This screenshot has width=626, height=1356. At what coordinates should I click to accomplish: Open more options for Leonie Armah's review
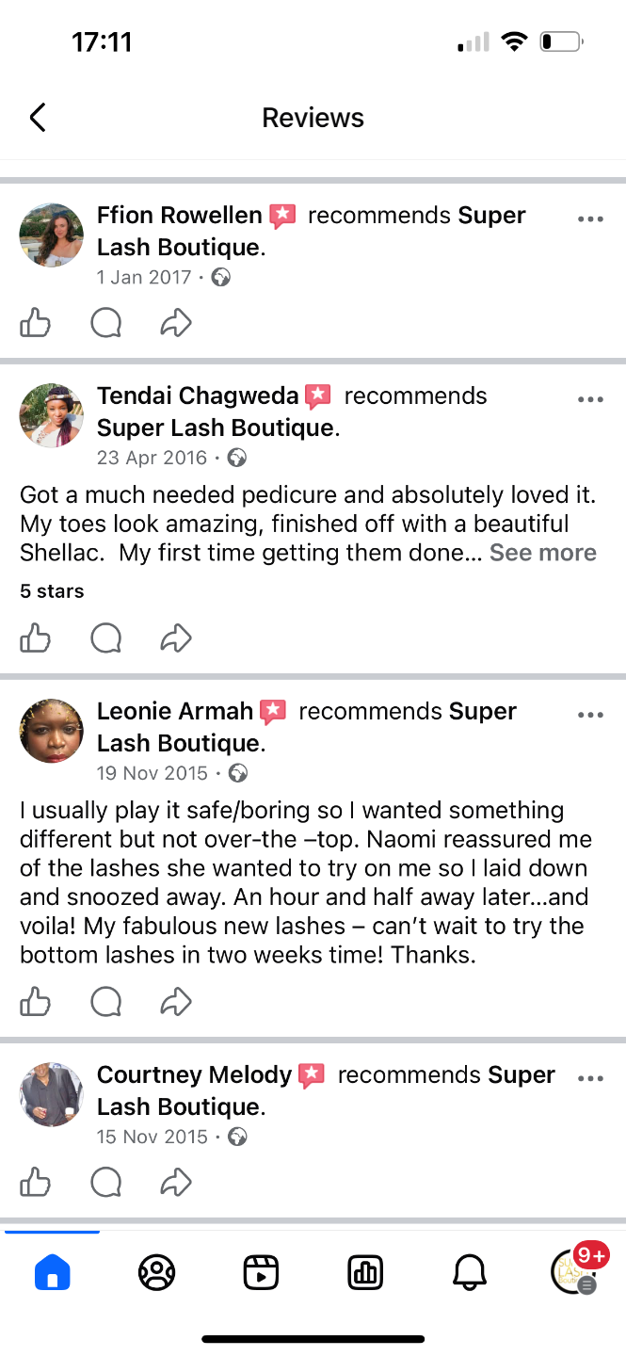[x=590, y=715]
